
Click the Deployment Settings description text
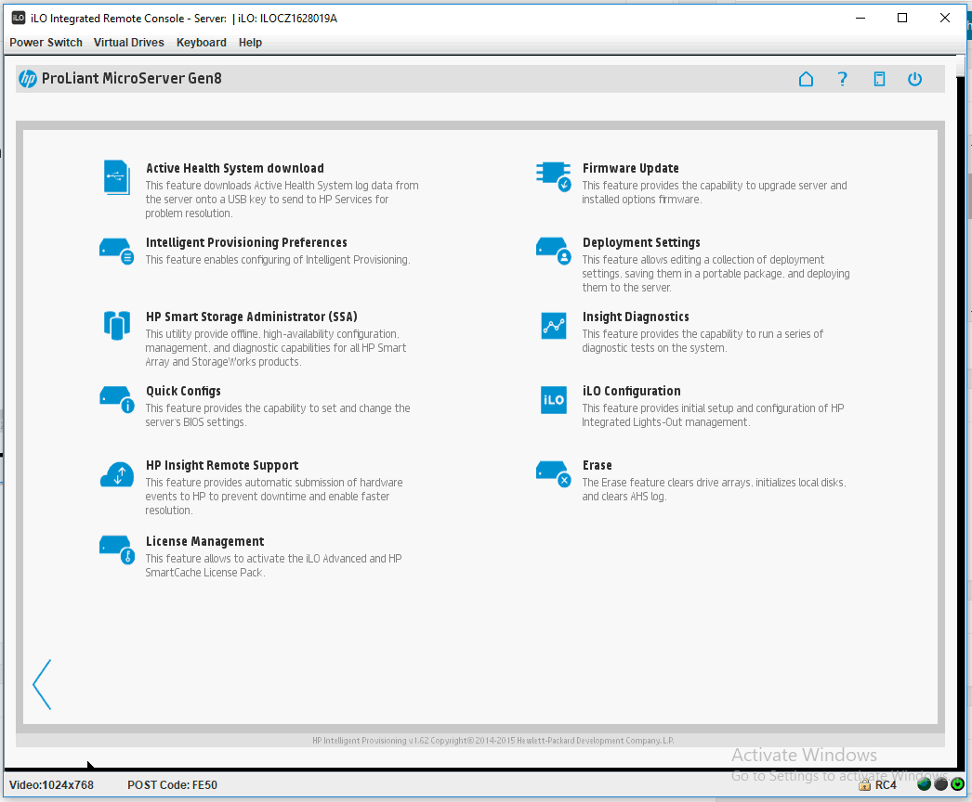point(716,273)
